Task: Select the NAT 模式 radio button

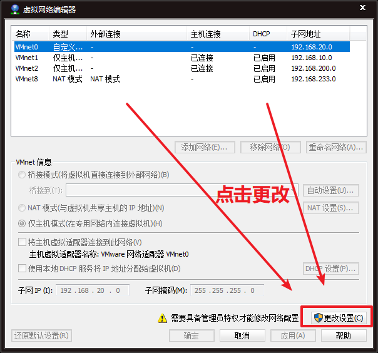Action: (22, 208)
